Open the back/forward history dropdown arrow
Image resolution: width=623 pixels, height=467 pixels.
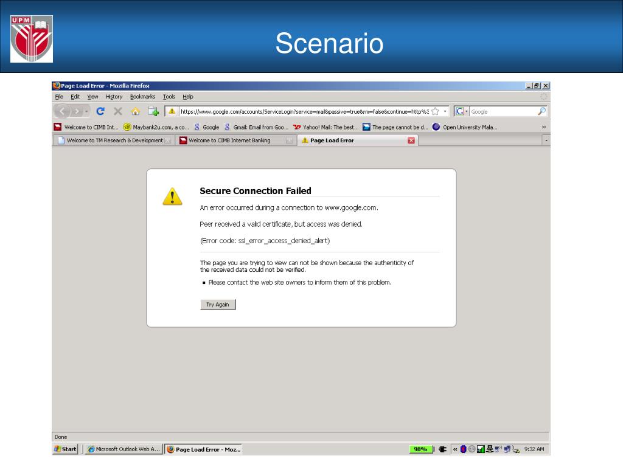point(86,112)
